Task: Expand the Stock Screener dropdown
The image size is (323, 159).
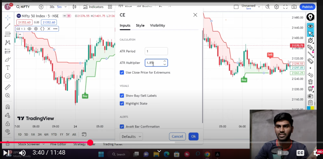Action: (x=43, y=144)
